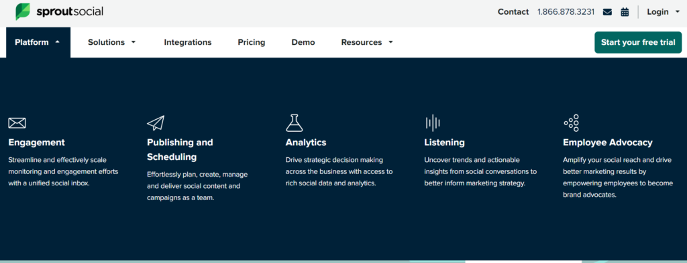Image resolution: width=687 pixels, height=263 pixels.
Task: Open the Integrations page
Action: [x=188, y=42]
